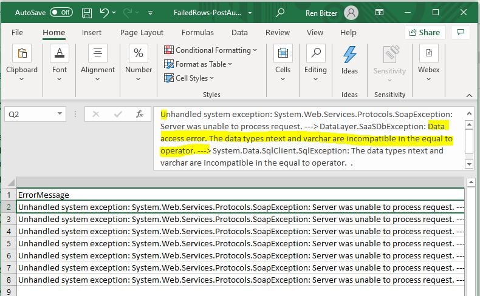Open the Webex ribbon icon
Image resolution: width=480 pixels, height=296 pixels.
coord(428,54)
